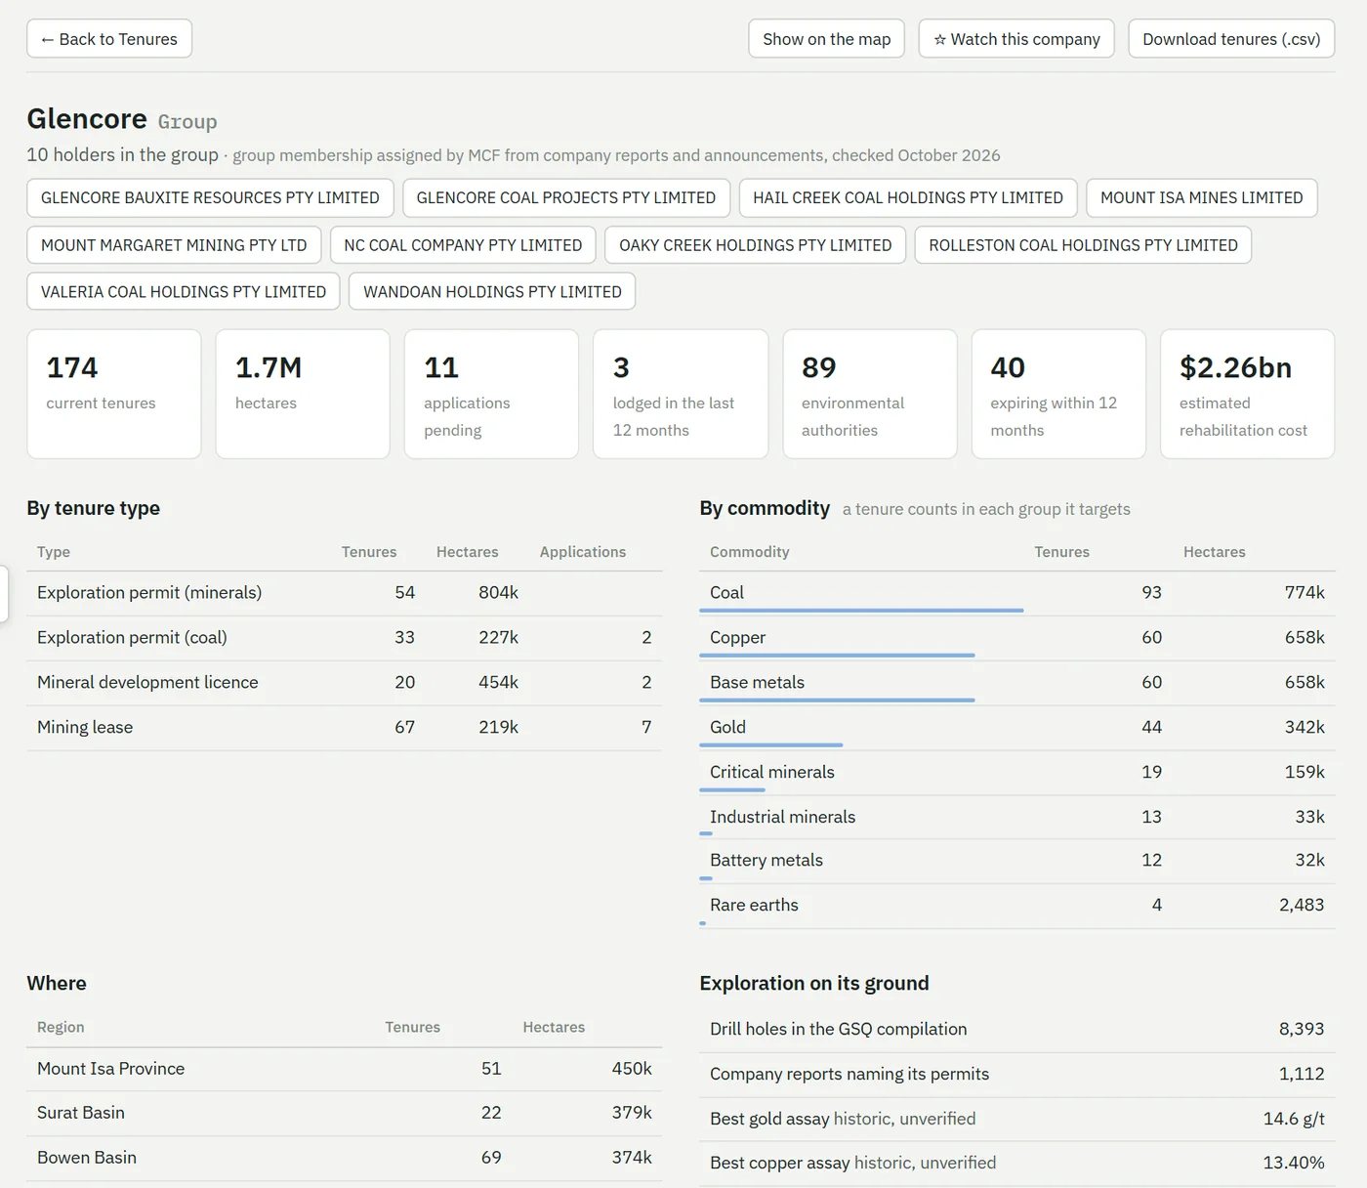Open Glencore Coal Projects Pty Limited holder

tap(566, 197)
